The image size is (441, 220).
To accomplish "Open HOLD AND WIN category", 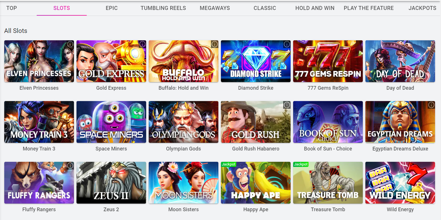I will click(315, 8).
